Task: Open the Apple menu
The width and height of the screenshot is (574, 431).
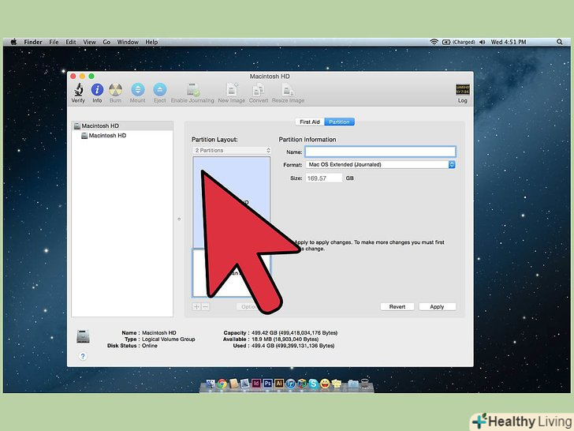Action: [13, 42]
